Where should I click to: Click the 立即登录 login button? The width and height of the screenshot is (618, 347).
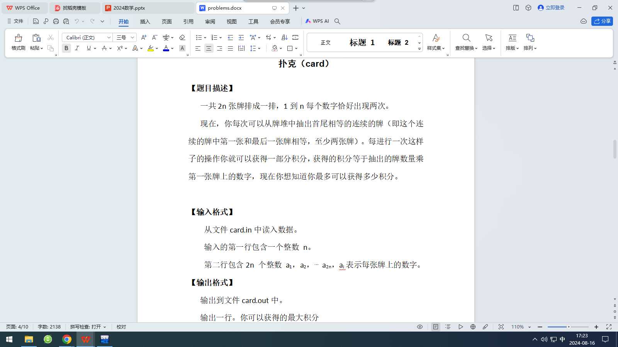point(551,8)
